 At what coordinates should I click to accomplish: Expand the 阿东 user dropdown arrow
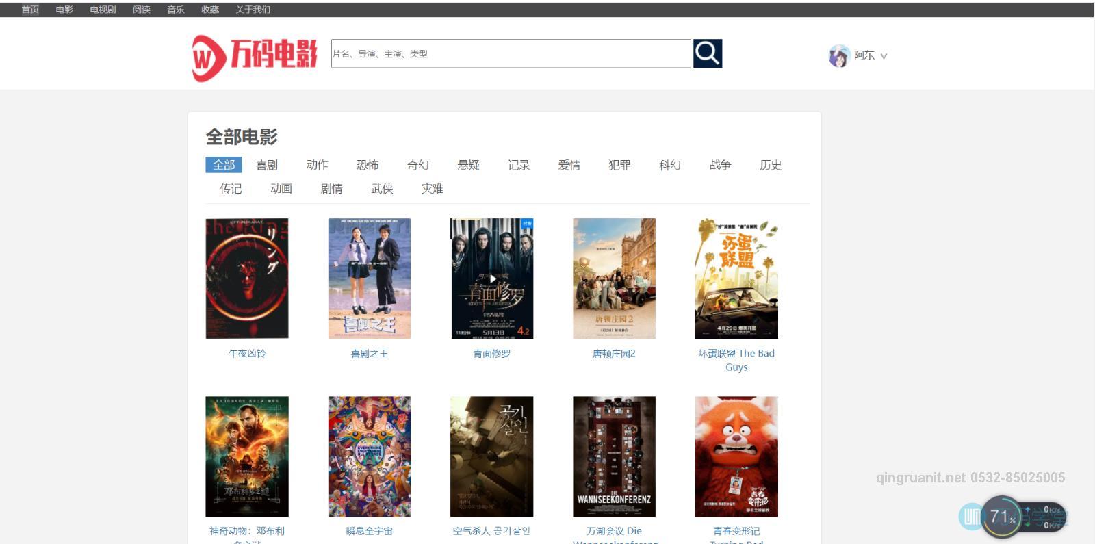click(884, 56)
